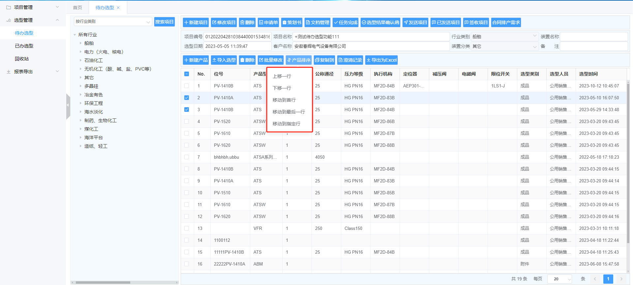Viewport: 633px width, 285px height.
Task: Click the 新建项目 plus toolbar button
Action: pyautogui.click(x=196, y=22)
